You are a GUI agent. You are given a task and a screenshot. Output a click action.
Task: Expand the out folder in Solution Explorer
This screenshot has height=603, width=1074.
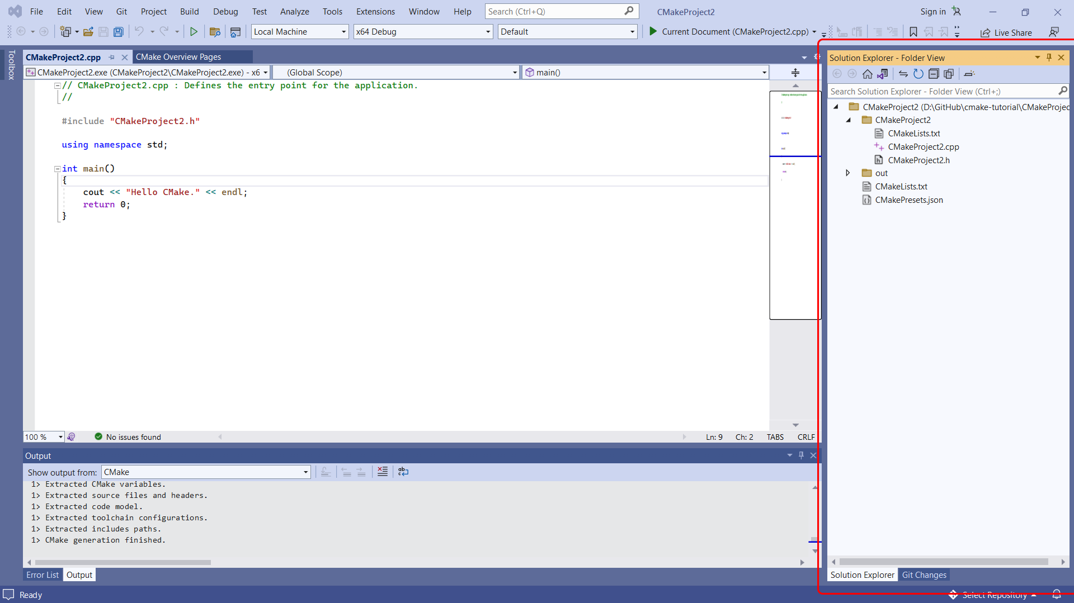pyautogui.click(x=847, y=173)
